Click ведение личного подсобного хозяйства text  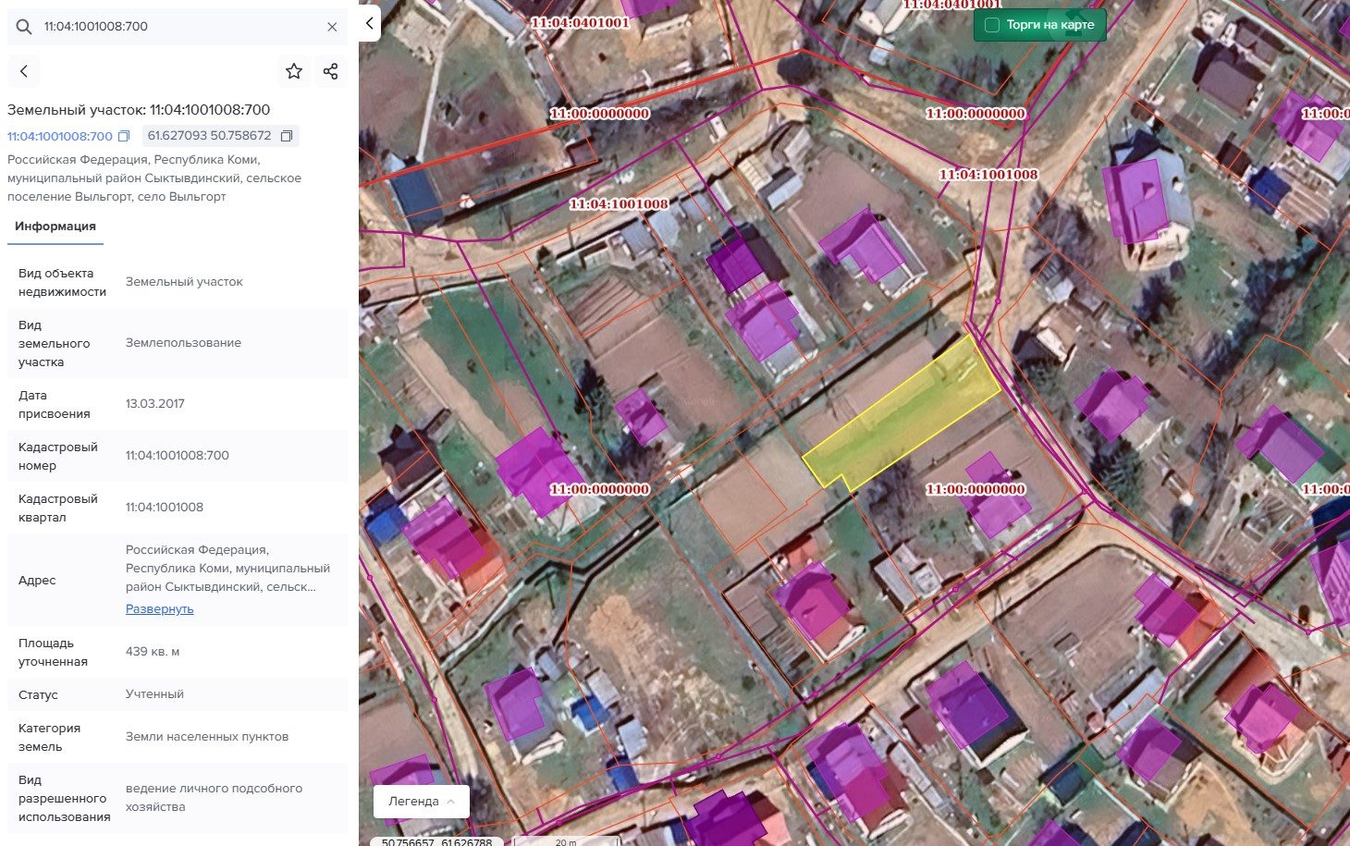pyautogui.click(x=215, y=798)
